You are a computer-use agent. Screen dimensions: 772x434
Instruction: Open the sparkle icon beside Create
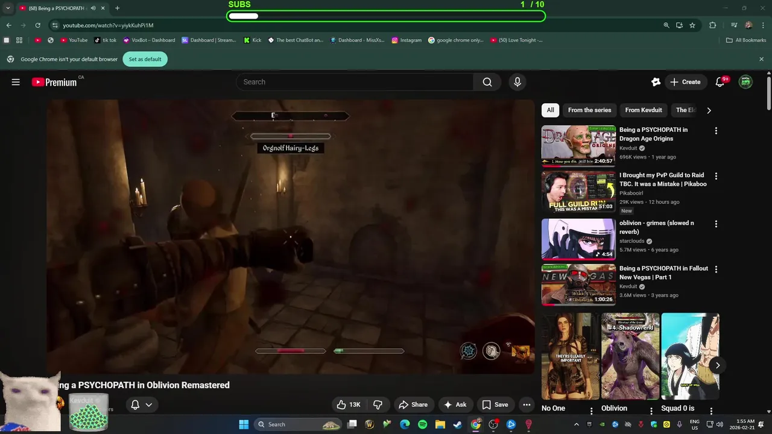tap(656, 82)
